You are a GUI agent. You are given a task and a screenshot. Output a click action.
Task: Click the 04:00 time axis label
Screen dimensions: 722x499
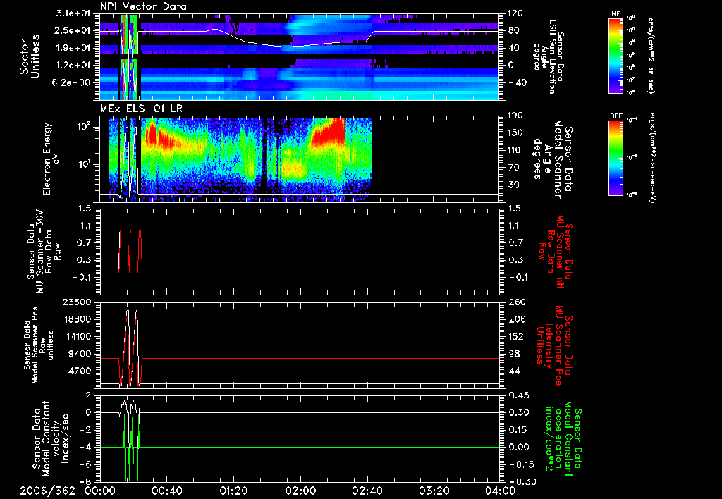501,491
